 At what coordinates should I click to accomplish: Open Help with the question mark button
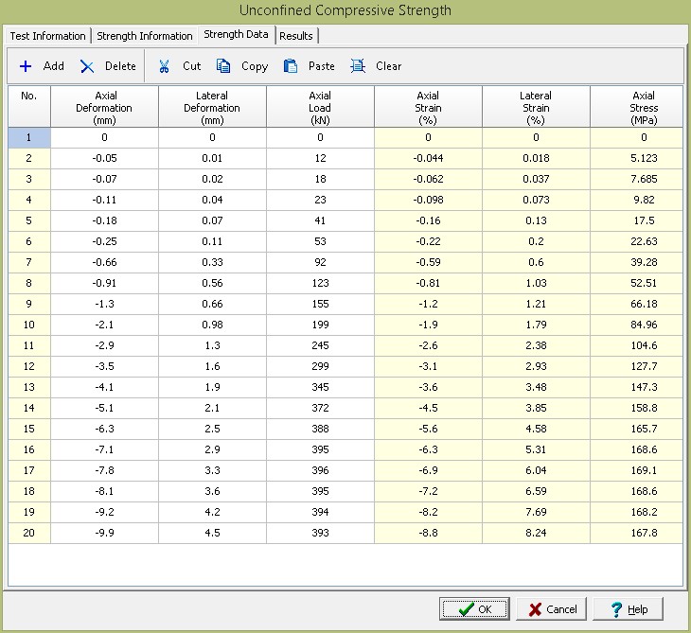pos(629,608)
